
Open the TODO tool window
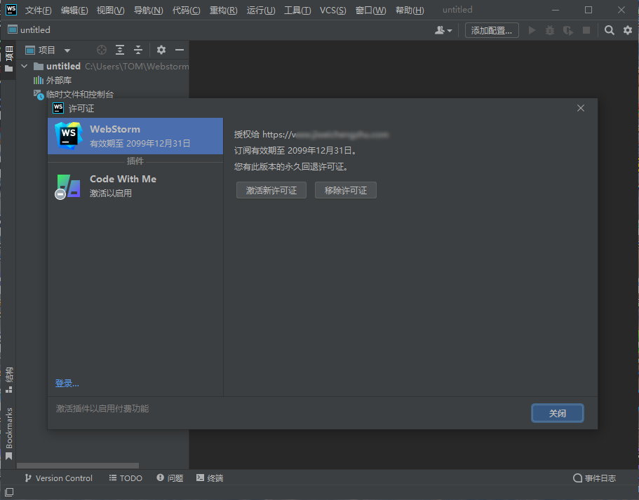click(x=126, y=478)
